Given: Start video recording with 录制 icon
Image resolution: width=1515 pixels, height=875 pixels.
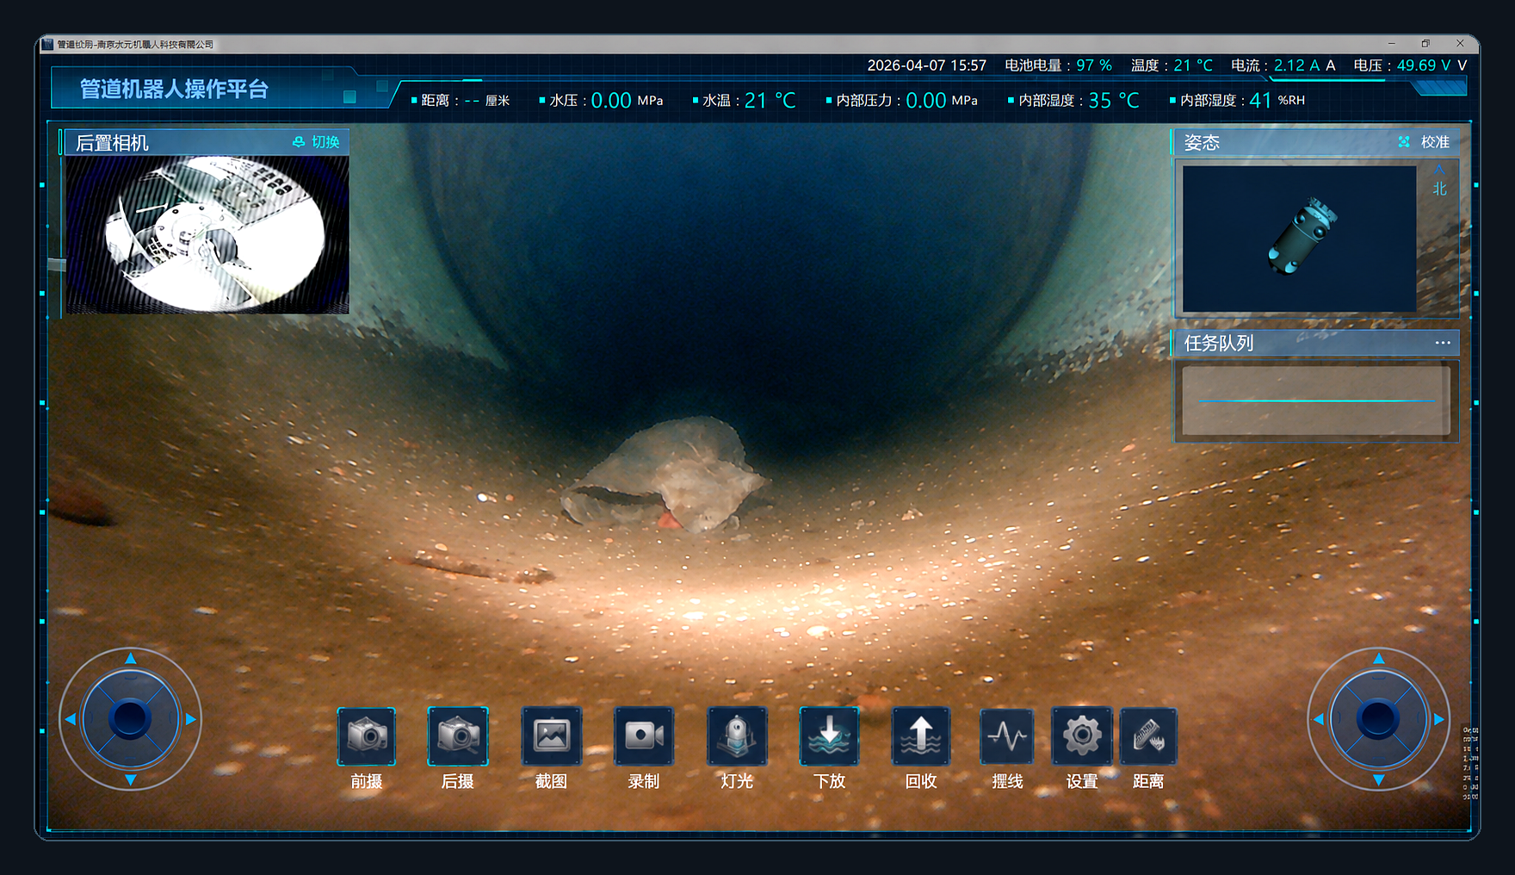Looking at the screenshot, I should click(644, 736).
